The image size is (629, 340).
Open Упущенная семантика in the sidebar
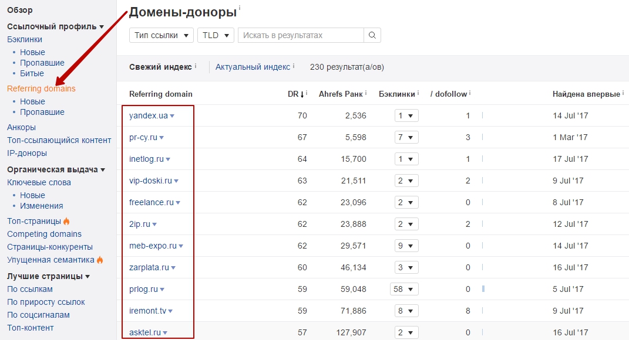pyautogui.click(x=51, y=260)
